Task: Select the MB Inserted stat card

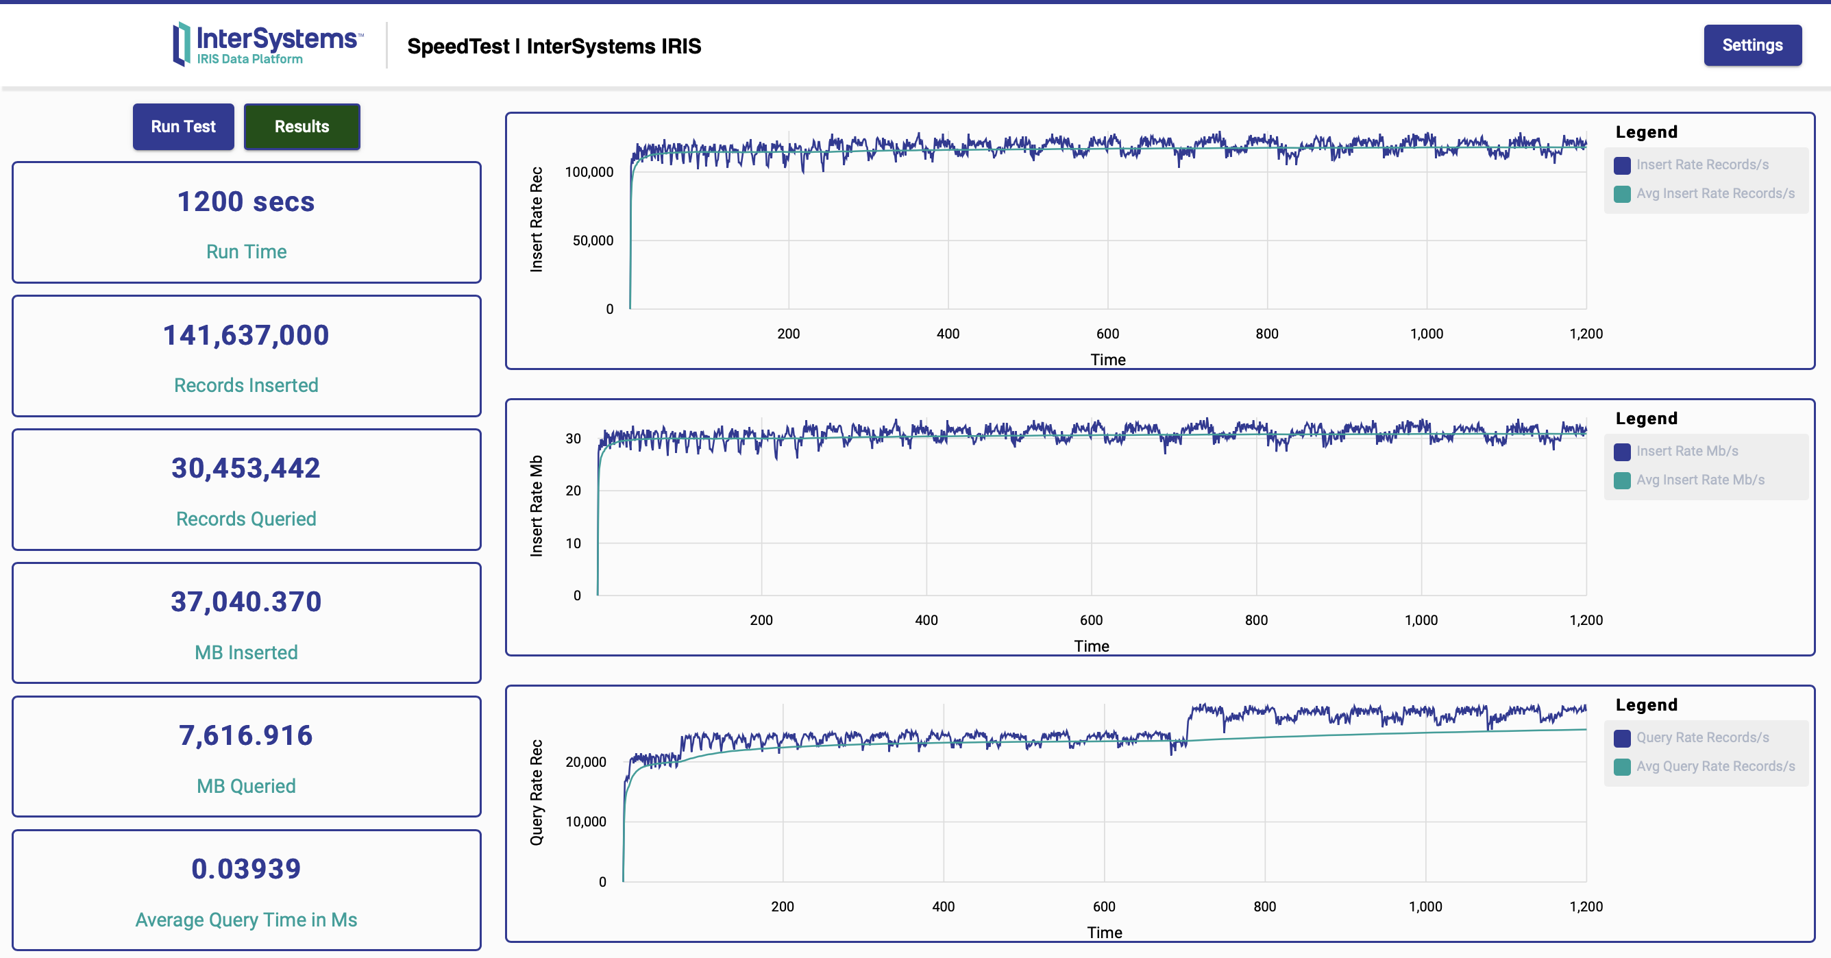Action: click(x=246, y=624)
